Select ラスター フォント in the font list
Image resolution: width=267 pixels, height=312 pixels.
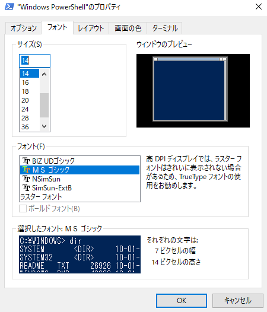click(x=80, y=197)
